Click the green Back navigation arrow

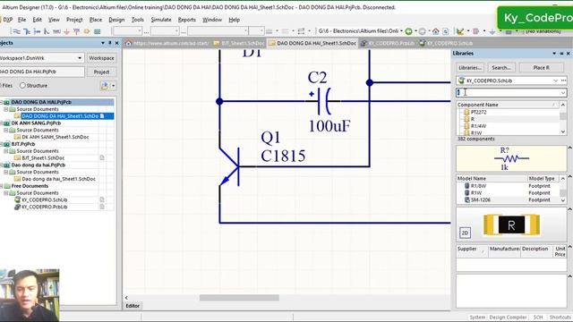click(408, 31)
